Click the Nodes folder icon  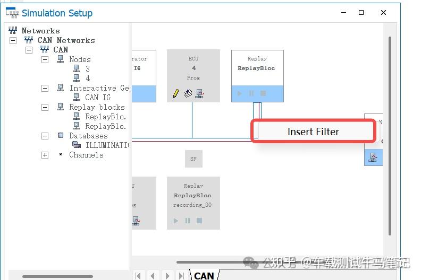click(x=61, y=59)
